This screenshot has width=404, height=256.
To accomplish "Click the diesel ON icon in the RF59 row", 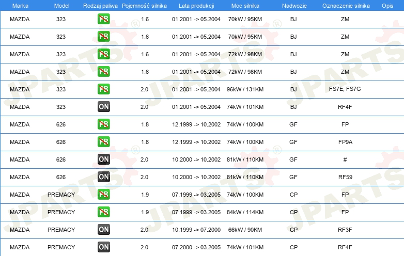I will tap(103, 177).
